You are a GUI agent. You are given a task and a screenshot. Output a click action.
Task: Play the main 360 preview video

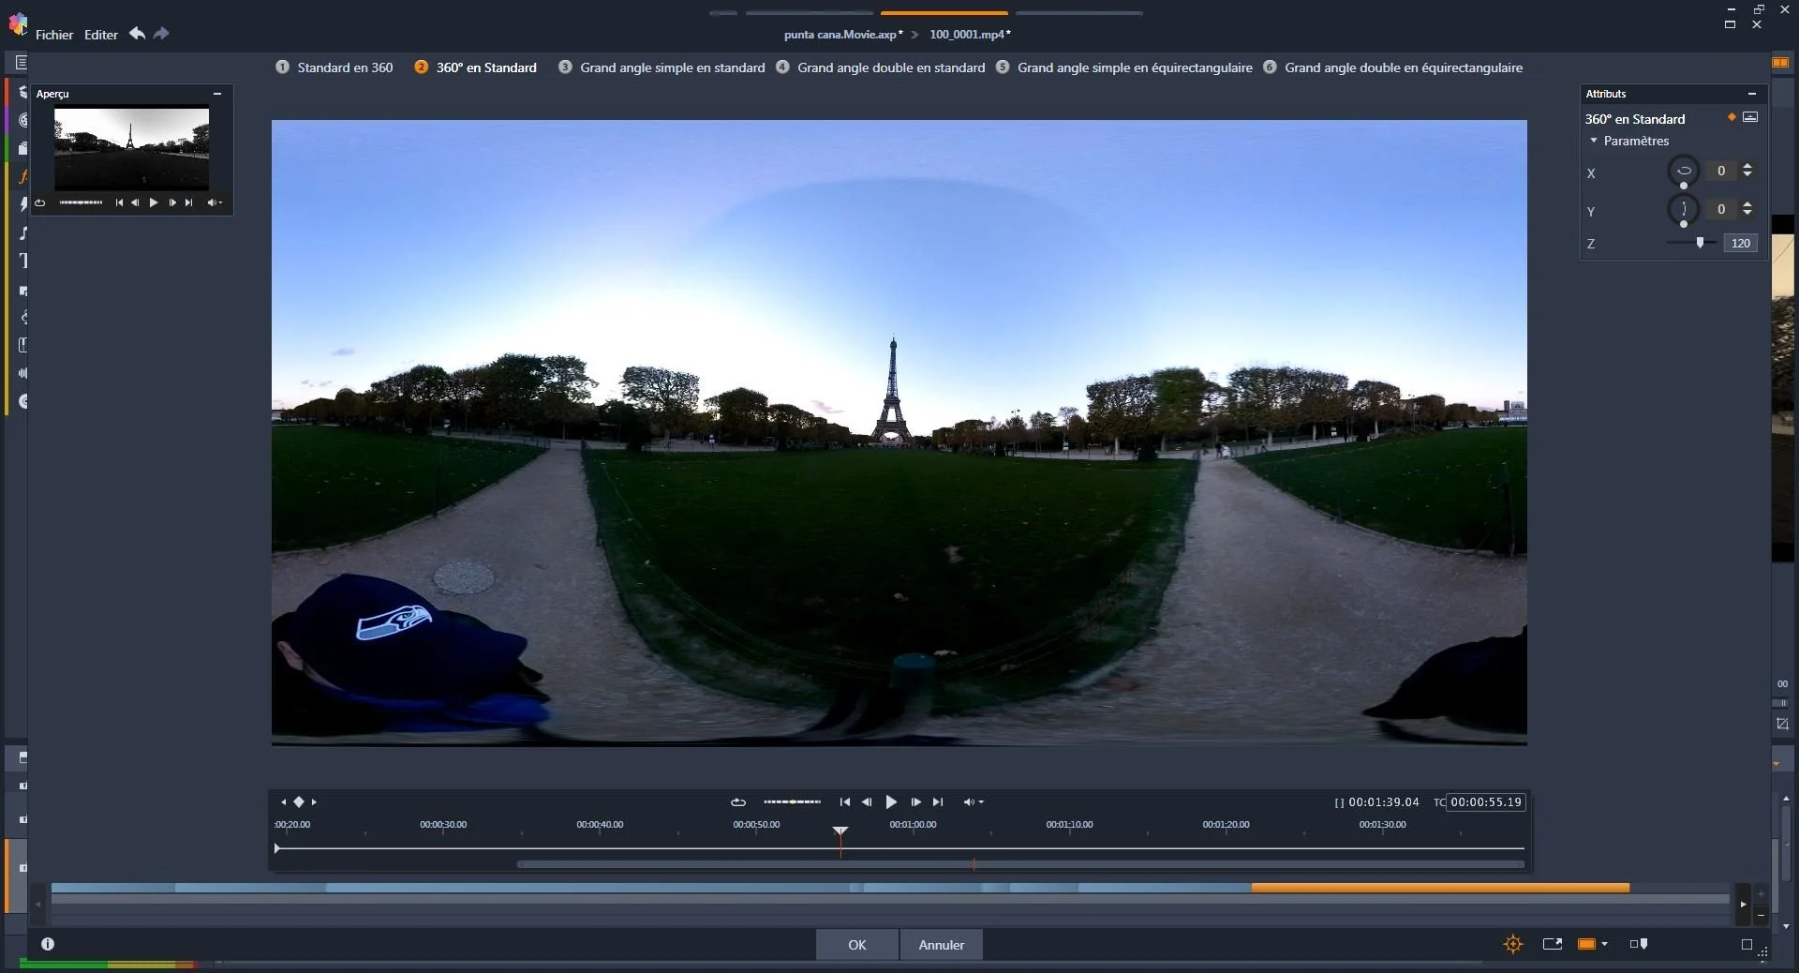[x=891, y=802]
